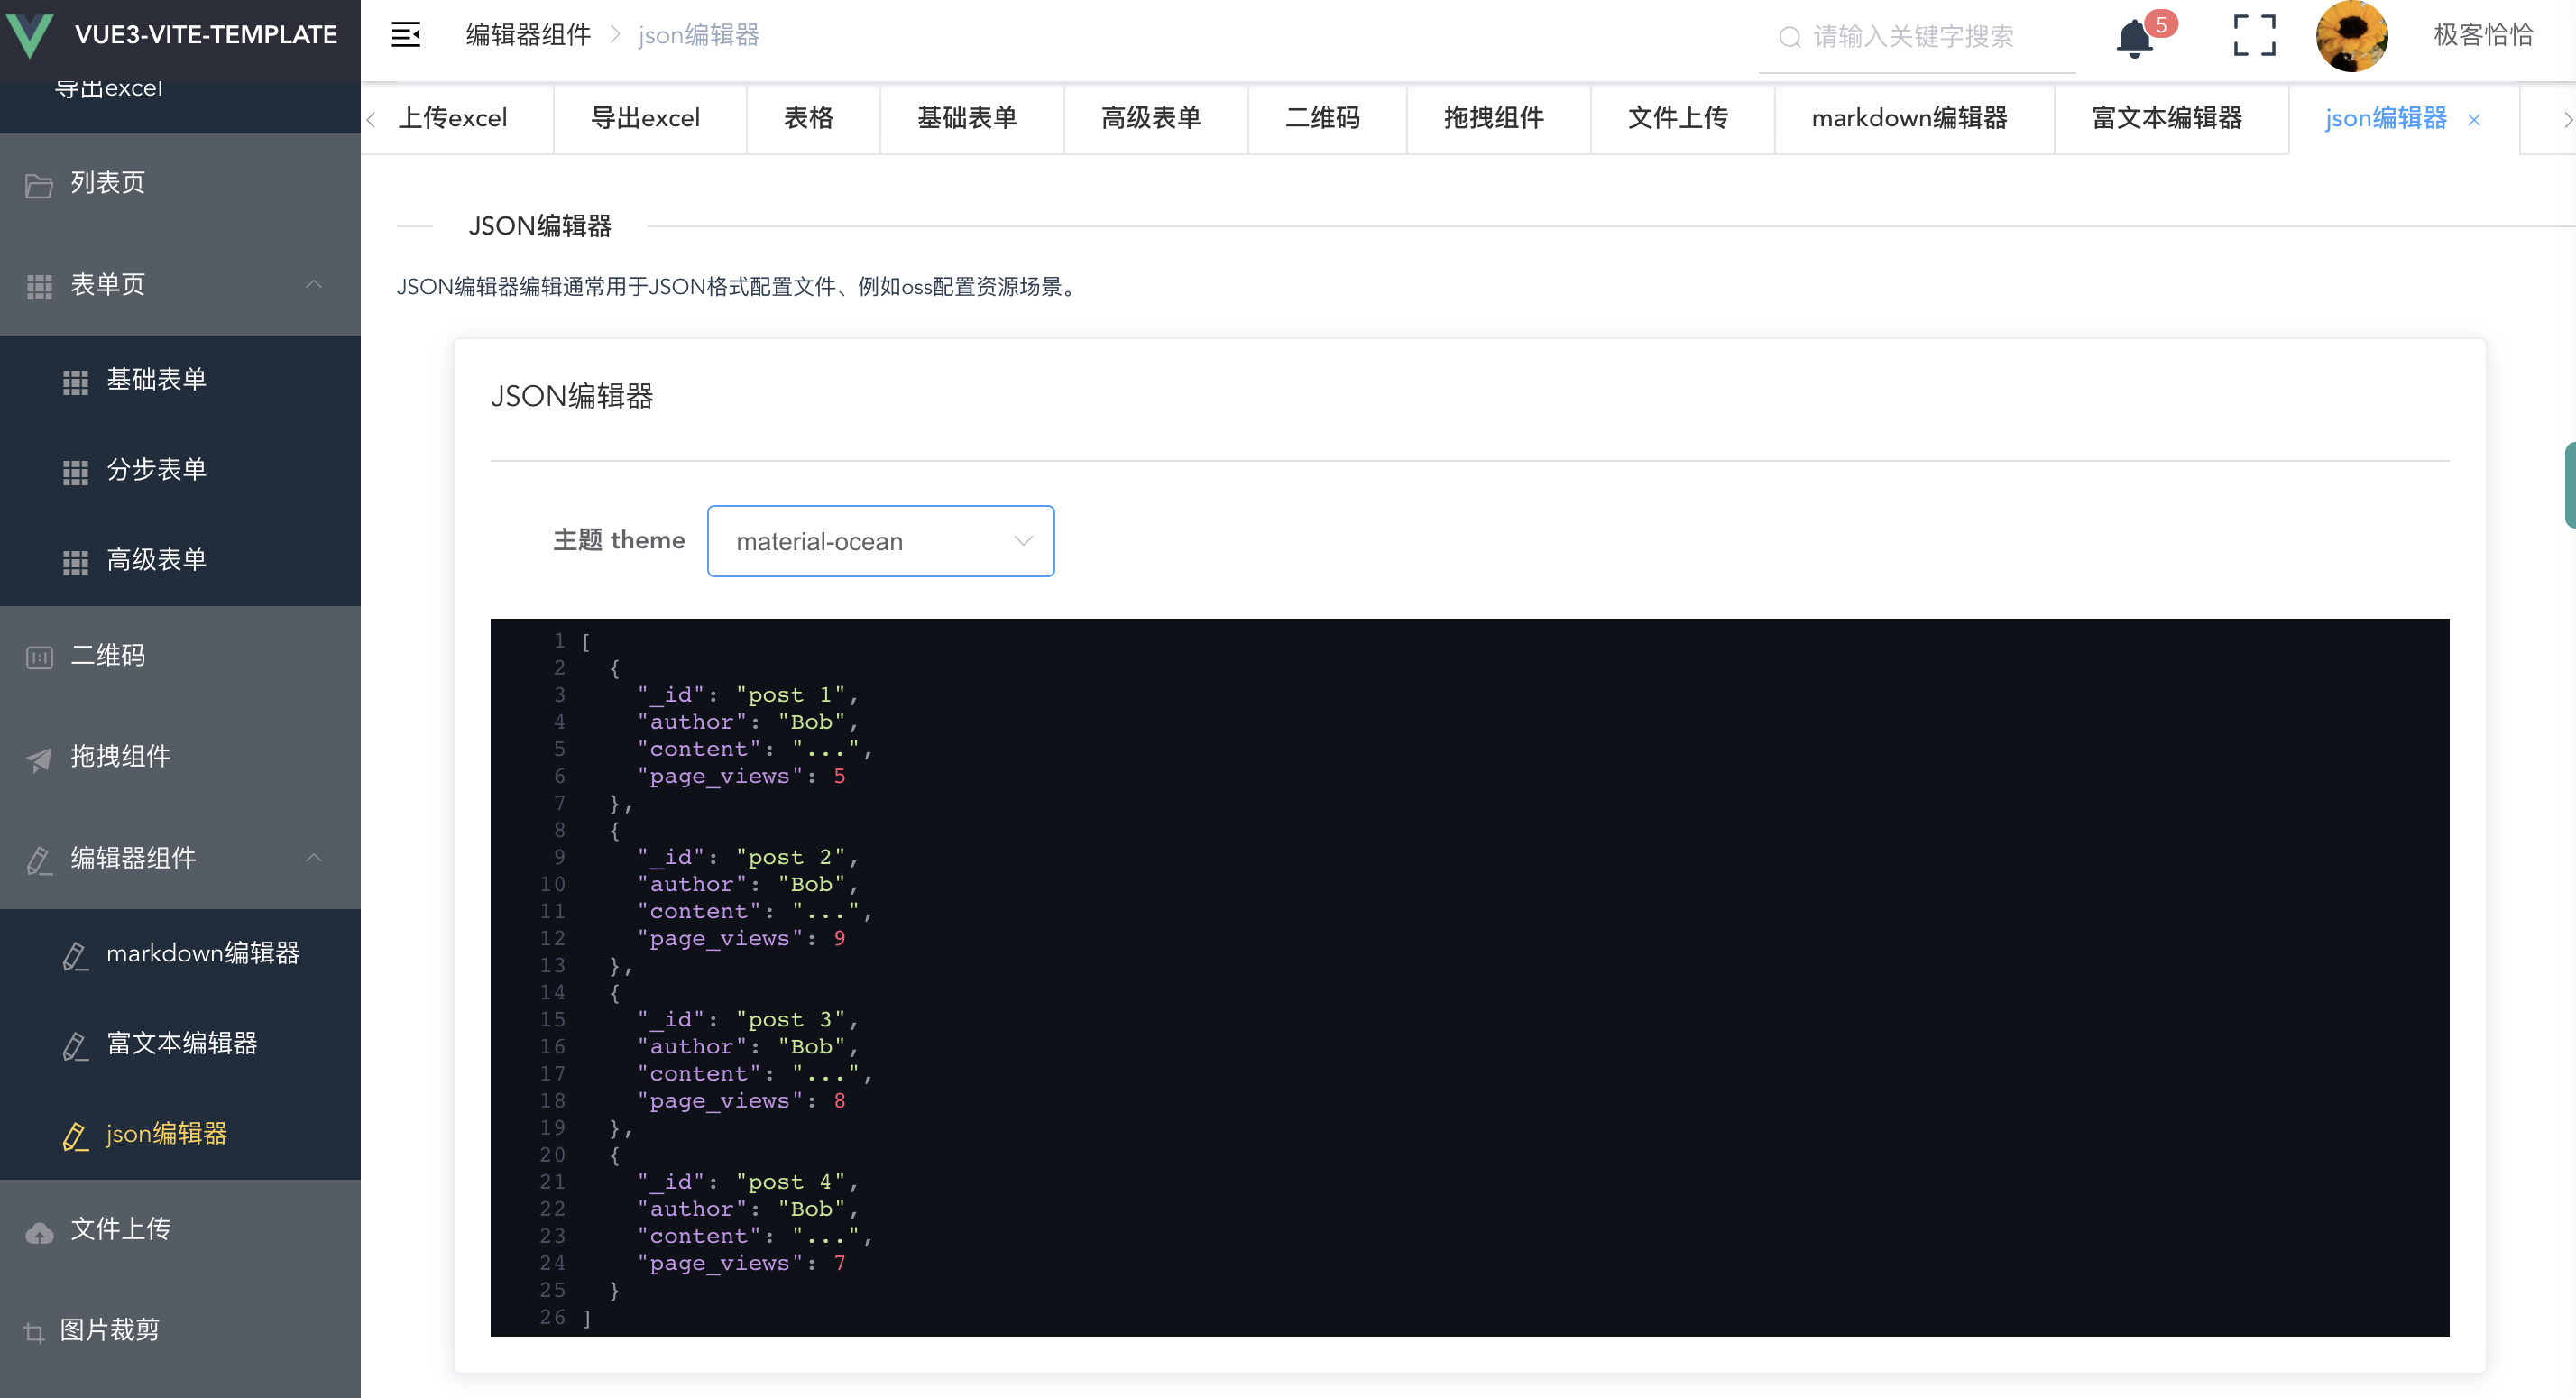Image resolution: width=2576 pixels, height=1398 pixels.
Task: Open 文件上传 in the sidebar
Action: [180, 1229]
